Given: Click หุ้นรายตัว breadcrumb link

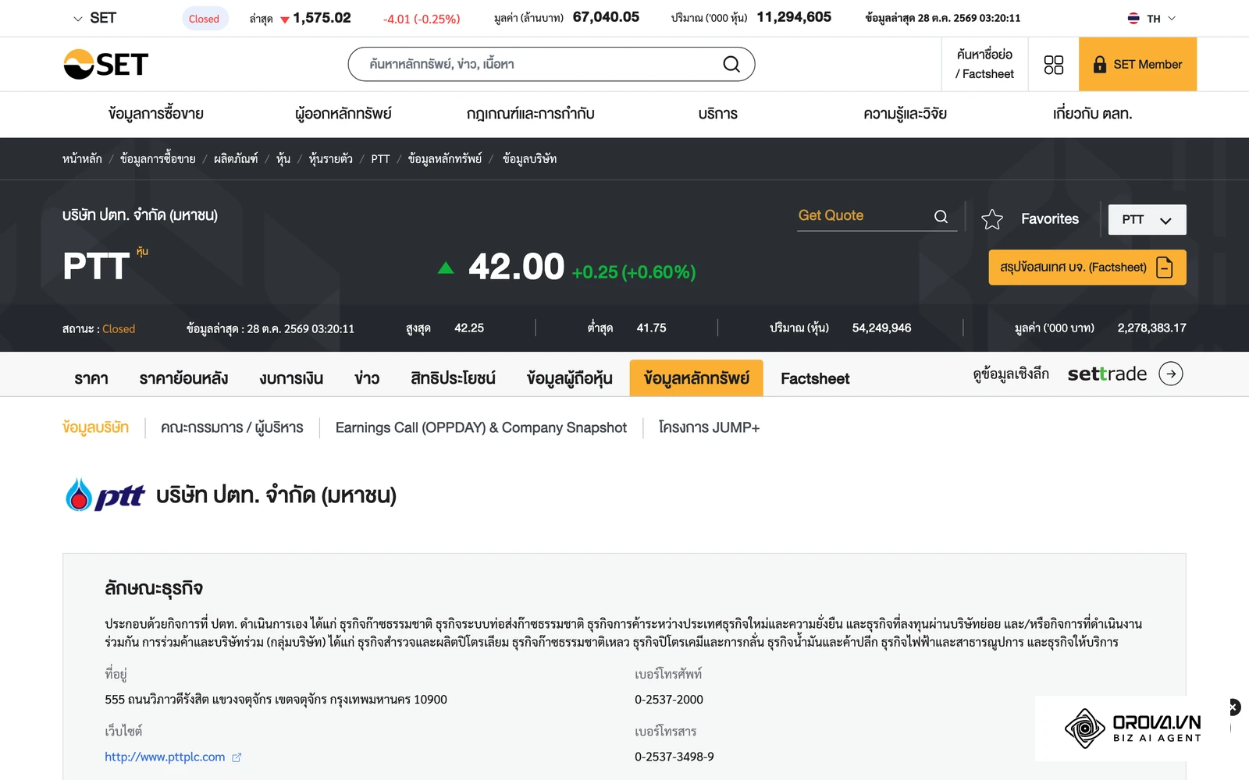Looking at the screenshot, I should [330, 159].
